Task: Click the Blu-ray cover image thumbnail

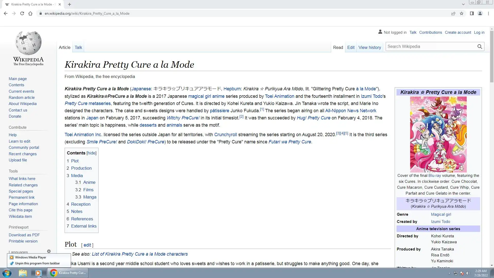Action: pos(438,134)
